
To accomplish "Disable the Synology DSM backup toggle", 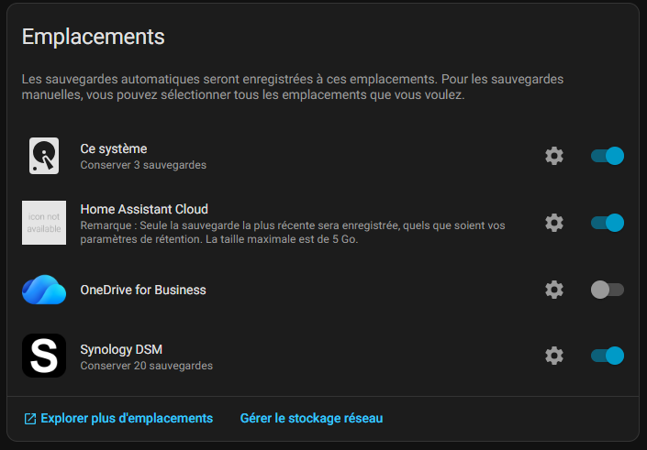I will coord(608,356).
